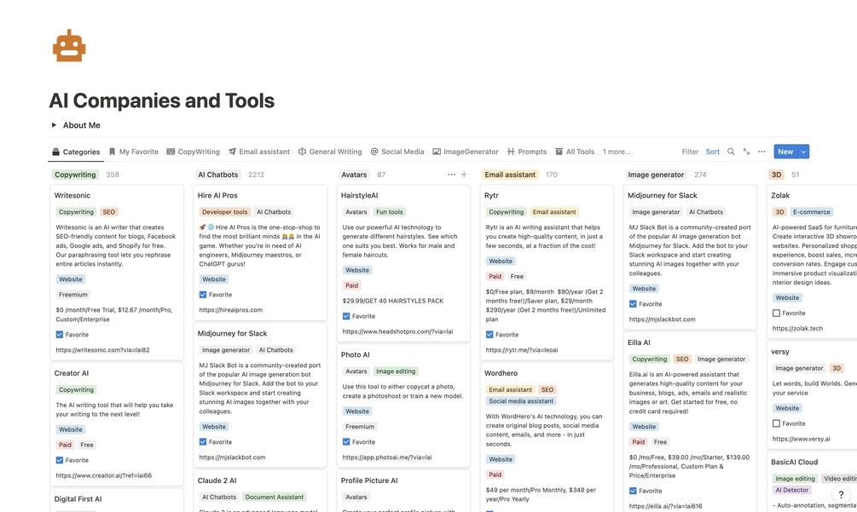The width and height of the screenshot is (857, 512).
Task: Click the green Copywriting group label
Action: click(x=75, y=175)
